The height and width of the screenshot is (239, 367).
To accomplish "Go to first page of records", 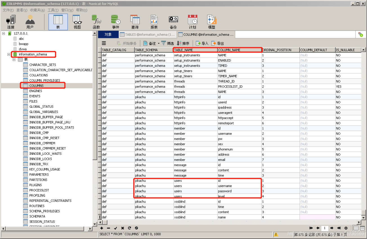I will (311, 228).
